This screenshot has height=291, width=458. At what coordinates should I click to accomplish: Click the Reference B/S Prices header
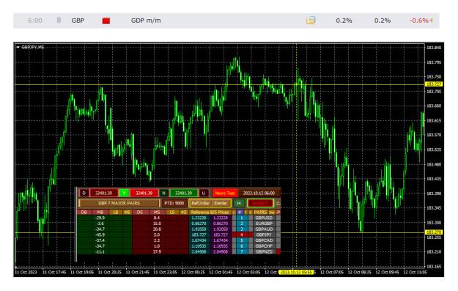[210, 212]
